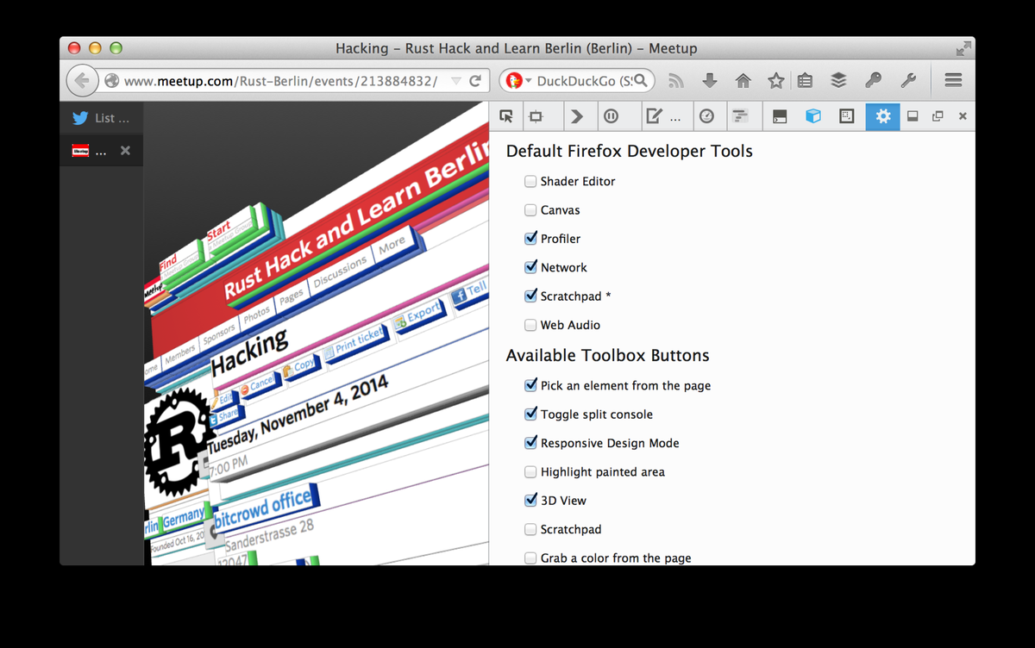1035x648 pixels.
Task: Open the Downloads arrow button
Action: pos(710,81)
